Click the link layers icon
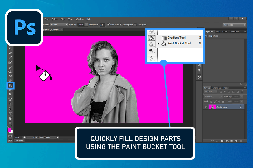The height and width of the screenshot is (168, 253). click(x=212, y=141)
